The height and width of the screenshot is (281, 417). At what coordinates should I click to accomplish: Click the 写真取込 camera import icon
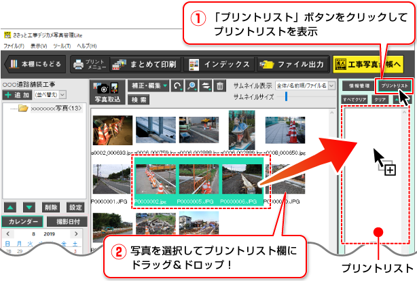click(107, 92)
